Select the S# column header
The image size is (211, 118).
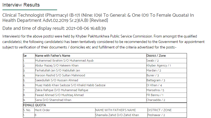pos(25,56)
